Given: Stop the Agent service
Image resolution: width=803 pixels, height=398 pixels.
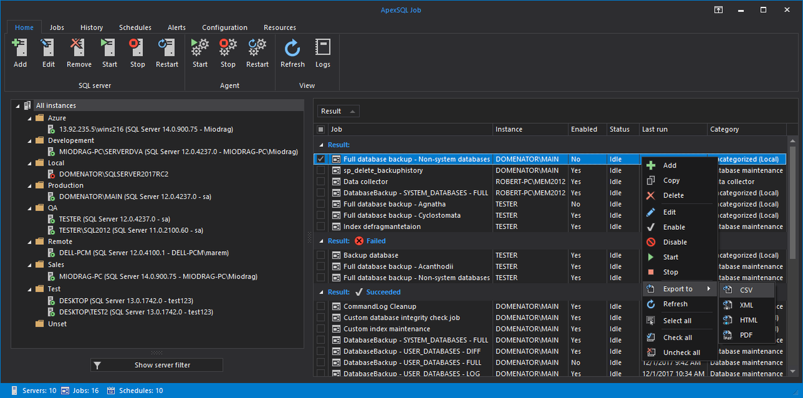Looking at the screenshot, I should [x=228, y=48].
